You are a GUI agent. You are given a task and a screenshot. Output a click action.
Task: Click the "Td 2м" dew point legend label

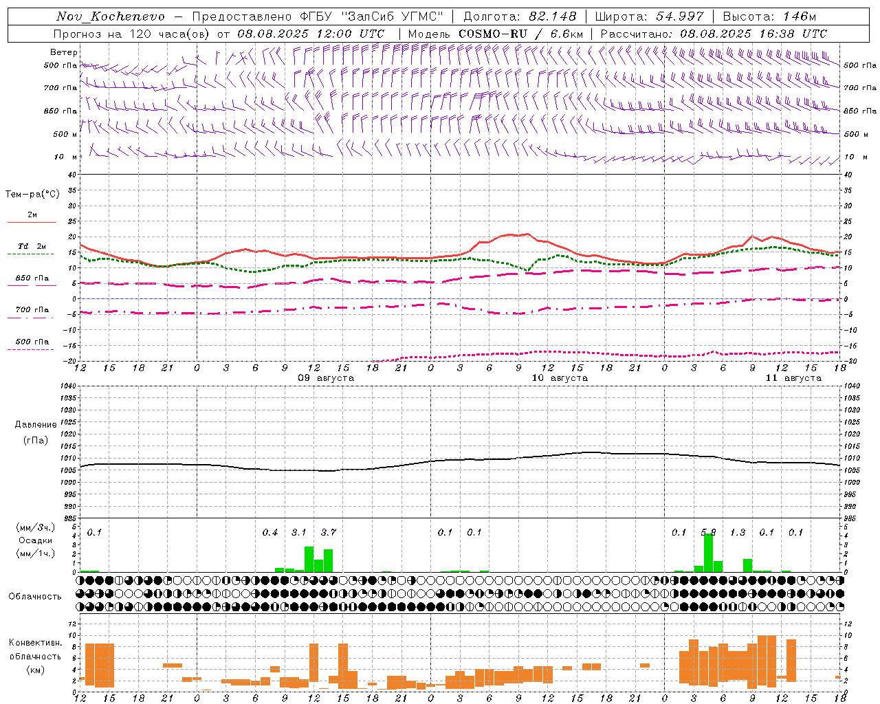click(32, 246)
